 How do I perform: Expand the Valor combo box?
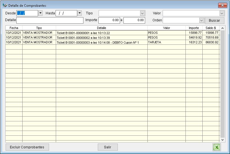coord(222,13)
